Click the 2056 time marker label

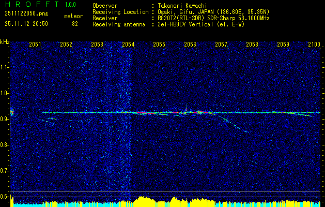pos(190,45)
